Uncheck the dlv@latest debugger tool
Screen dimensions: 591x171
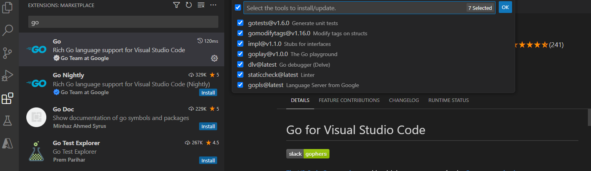click(x=240, y=64)
